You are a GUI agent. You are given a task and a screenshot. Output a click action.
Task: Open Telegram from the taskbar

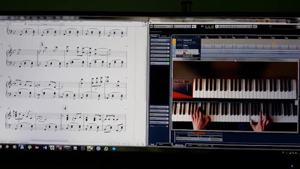pos(114,149)
